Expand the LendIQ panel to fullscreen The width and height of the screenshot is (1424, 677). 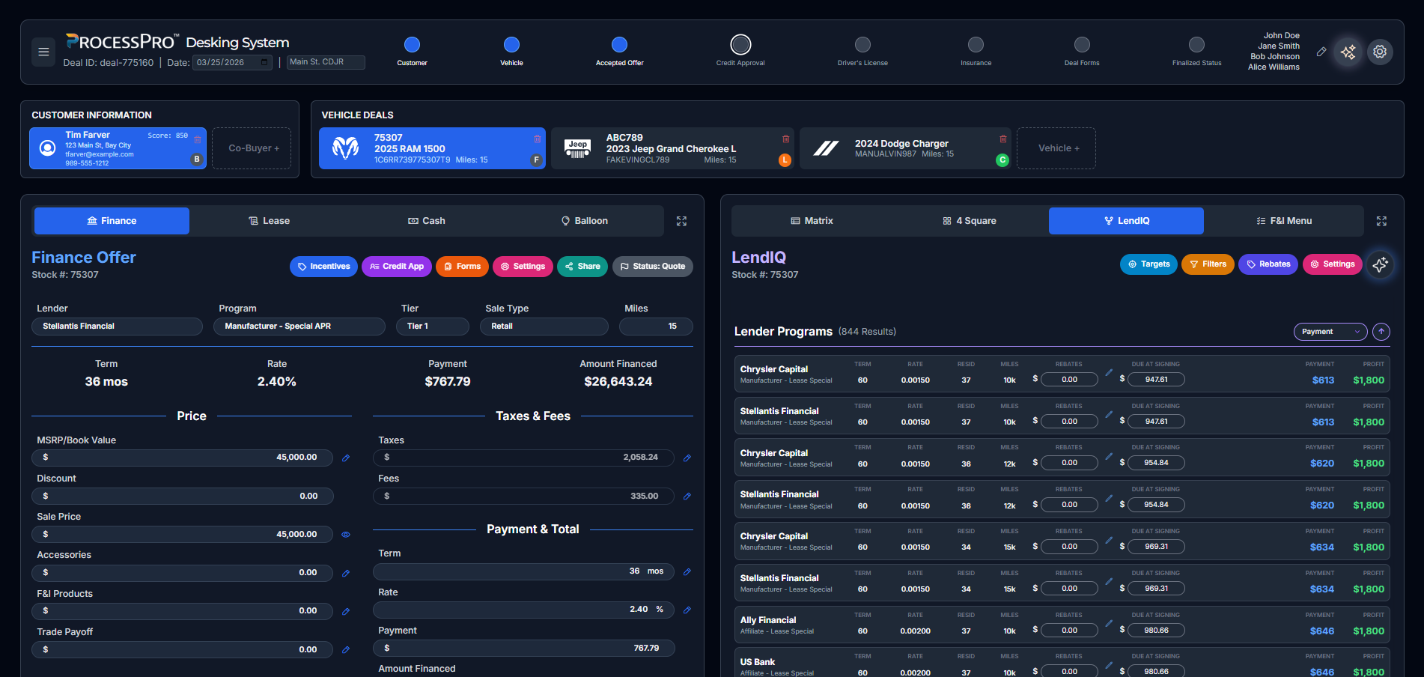[1381, 221]
